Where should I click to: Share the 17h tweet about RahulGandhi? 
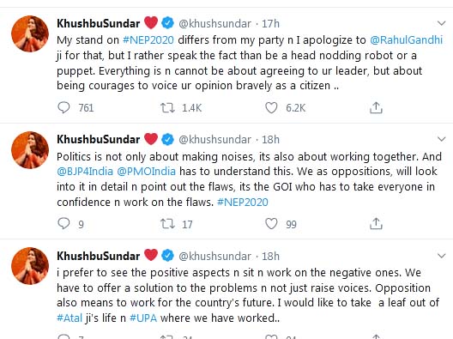376,107
